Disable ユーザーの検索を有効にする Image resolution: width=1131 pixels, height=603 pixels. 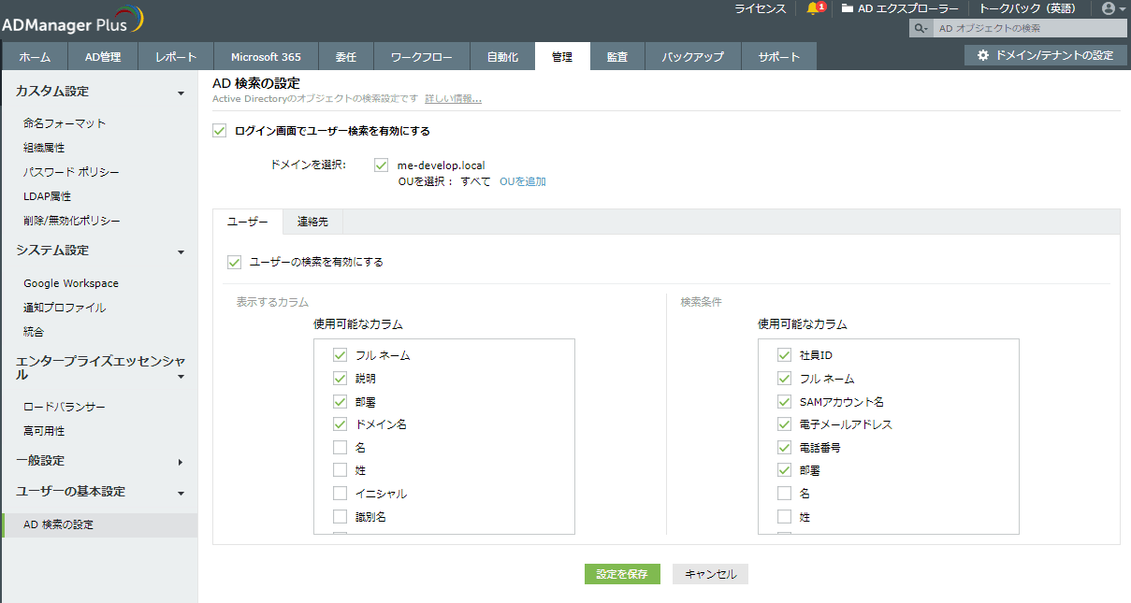pyautogui.click(x=234, y=262)
